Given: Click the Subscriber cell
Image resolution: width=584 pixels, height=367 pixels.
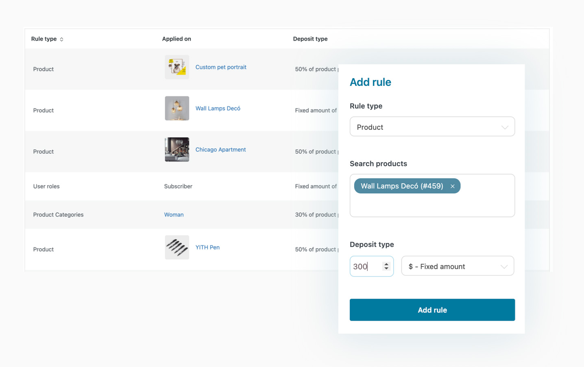Looking at the screenshot, I should pos(178,186).
